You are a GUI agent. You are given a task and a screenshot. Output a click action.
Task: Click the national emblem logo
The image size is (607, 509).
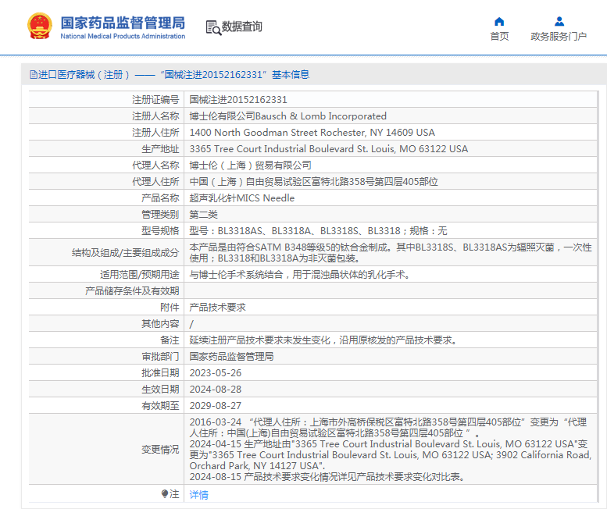point(40,26)
